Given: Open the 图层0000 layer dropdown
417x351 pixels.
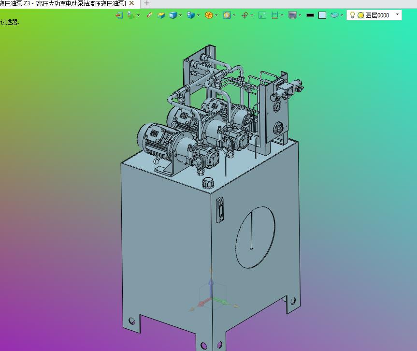Looking at the screenshot, I should click(397, 15).
